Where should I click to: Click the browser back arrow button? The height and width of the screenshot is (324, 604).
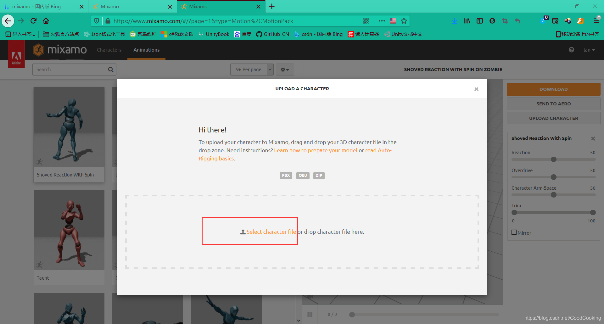point(8,21)
